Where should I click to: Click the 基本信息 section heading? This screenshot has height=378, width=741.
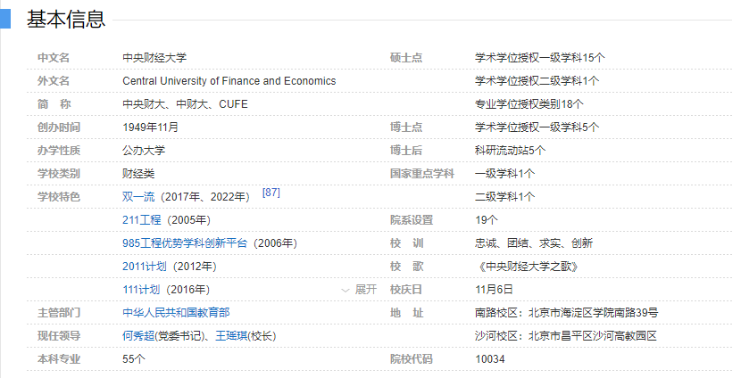(x=66, y=19)
